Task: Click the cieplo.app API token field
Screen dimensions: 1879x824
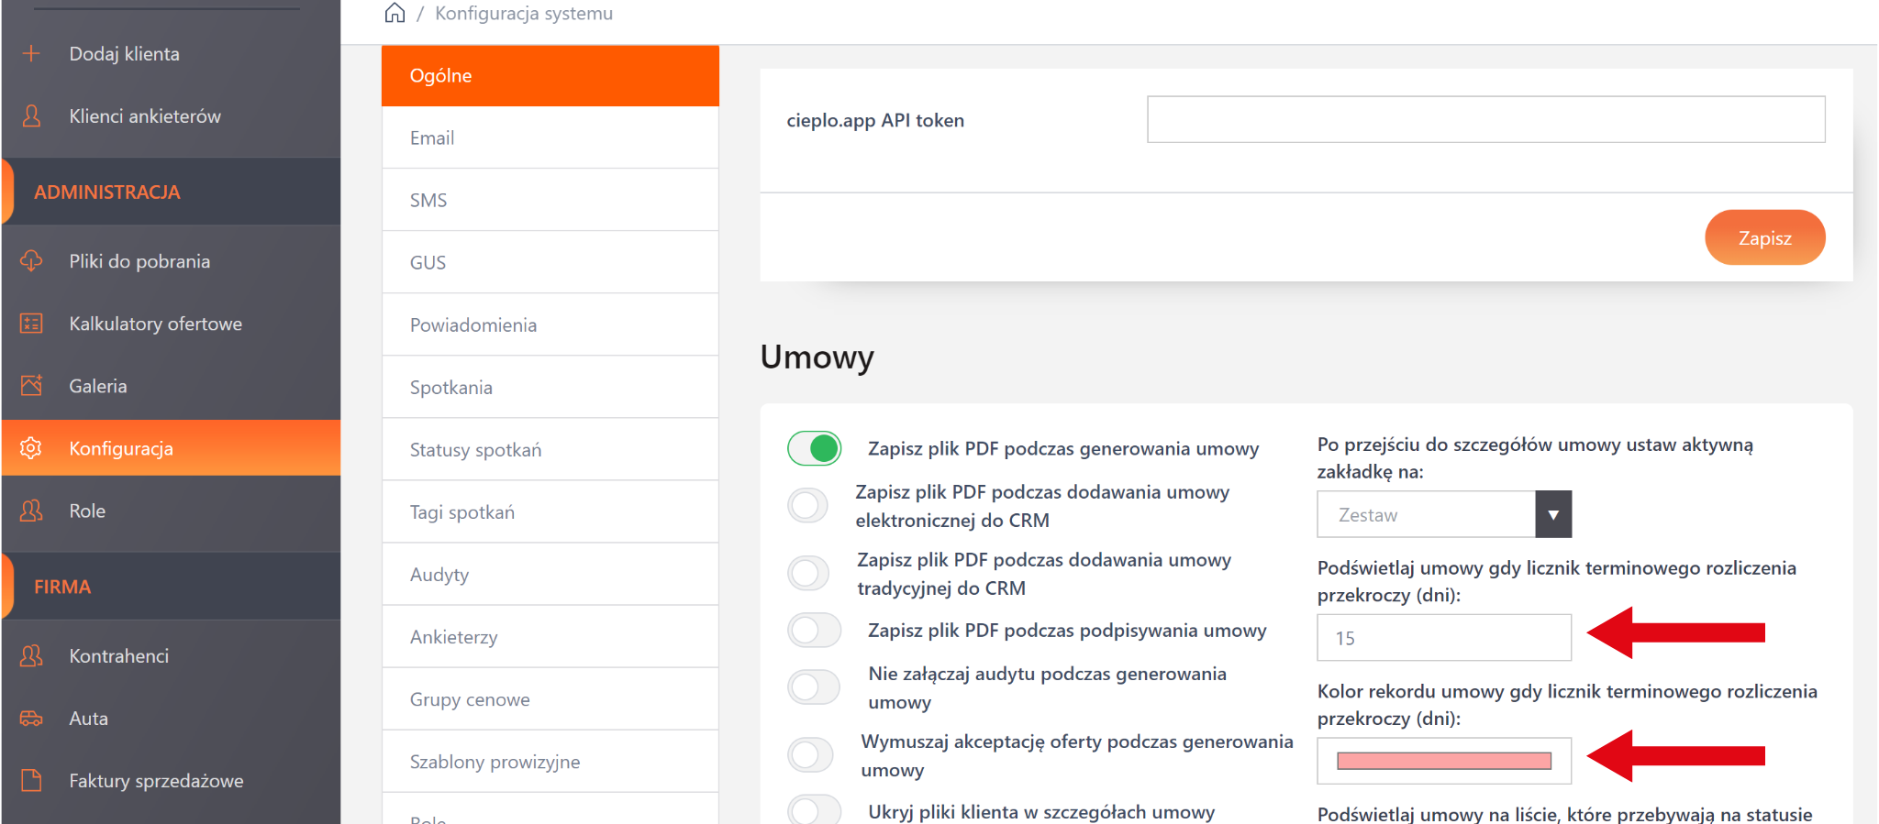Action: (x=1485, y=120)
